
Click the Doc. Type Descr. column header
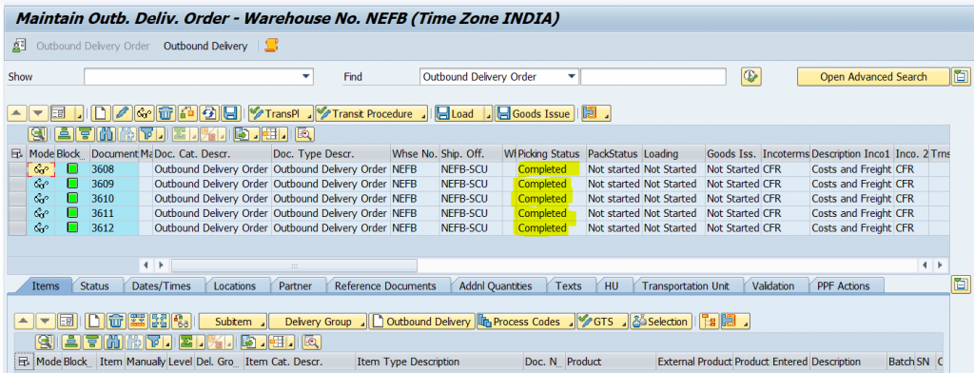(x=330, y=153)
